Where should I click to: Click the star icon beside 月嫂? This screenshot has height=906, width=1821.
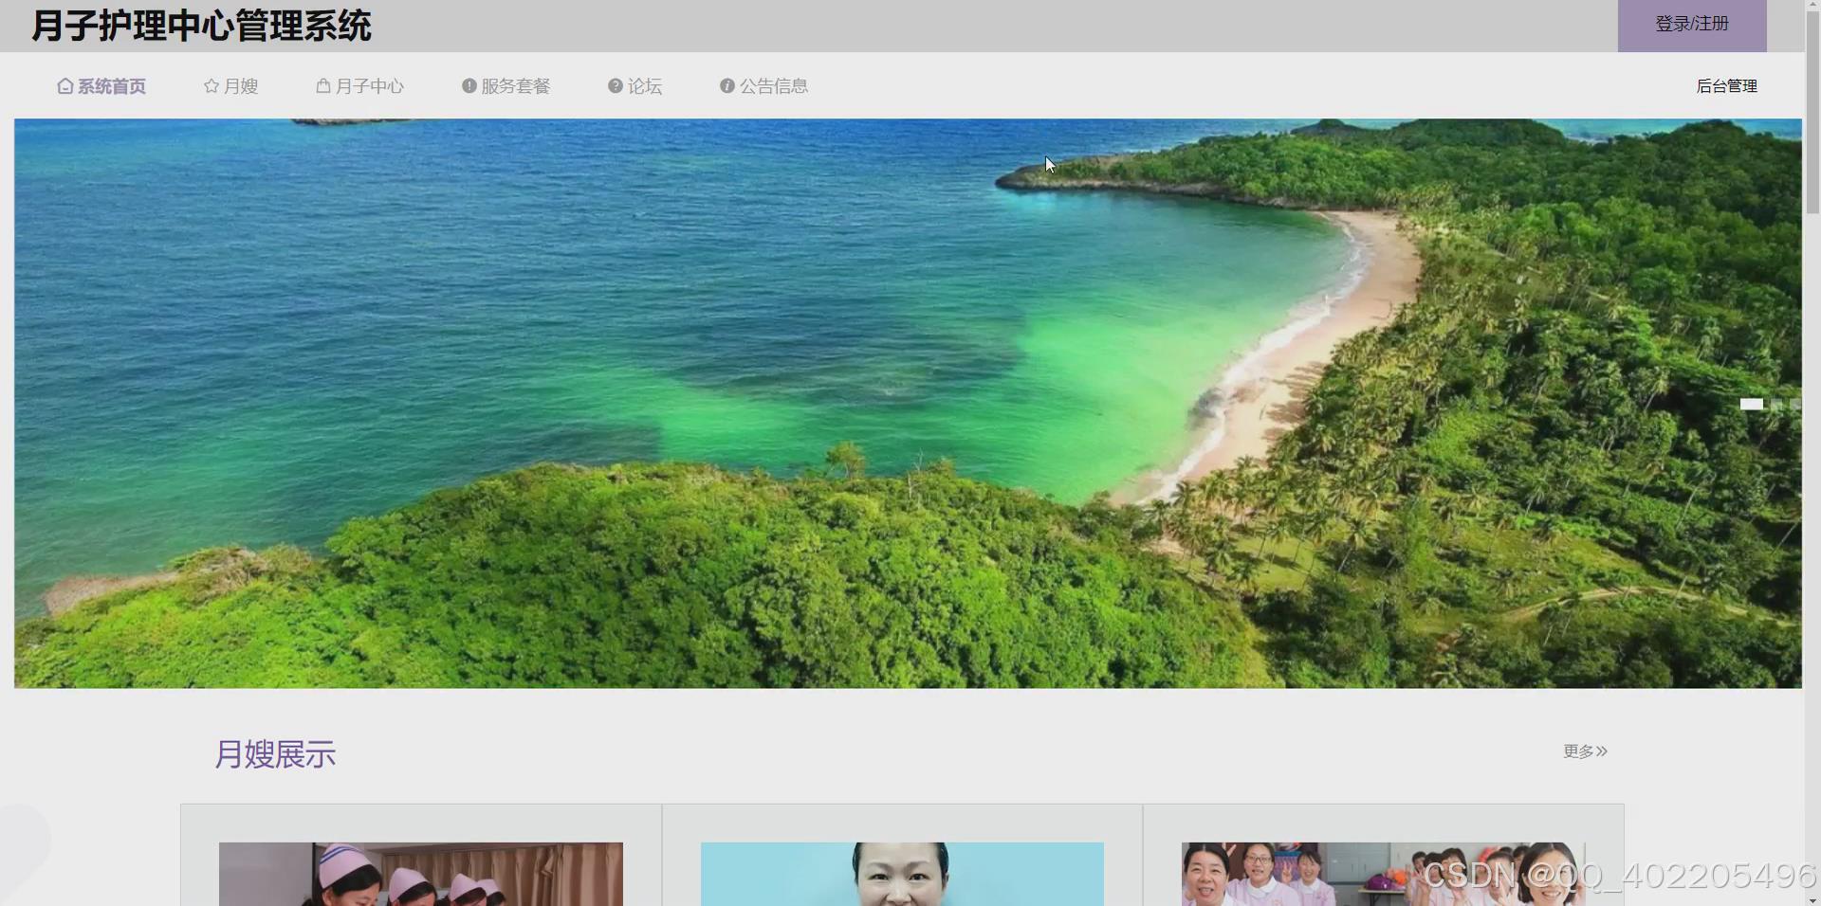click(212, 86)
